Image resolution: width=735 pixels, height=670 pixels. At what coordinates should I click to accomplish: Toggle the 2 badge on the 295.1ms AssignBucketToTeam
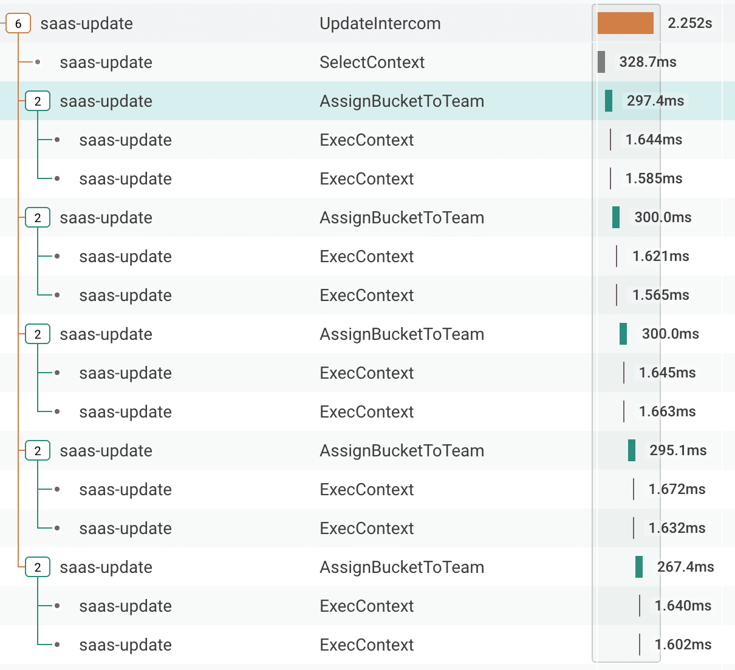tap(37, 450)
